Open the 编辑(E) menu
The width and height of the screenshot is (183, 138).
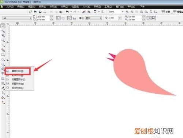click(21, 7)
